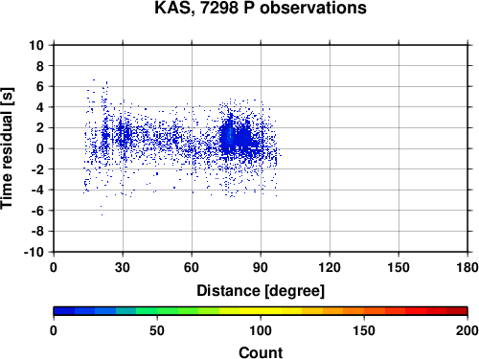The width and height of the screenshot is (479, 359).
Task: Click the dark blue start of colorbar
Action: click(x=64, y=311)
